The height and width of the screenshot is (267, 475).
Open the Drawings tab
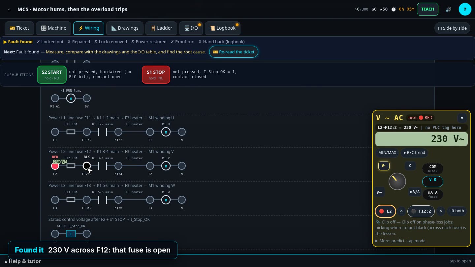tap(125, 28)
